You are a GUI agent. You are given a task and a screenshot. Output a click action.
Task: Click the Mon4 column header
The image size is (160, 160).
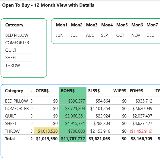107,25
